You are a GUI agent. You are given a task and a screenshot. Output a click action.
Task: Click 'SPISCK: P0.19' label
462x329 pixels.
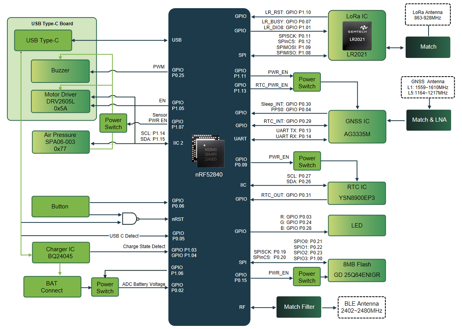pyautogui.click(x=269, y=252)
